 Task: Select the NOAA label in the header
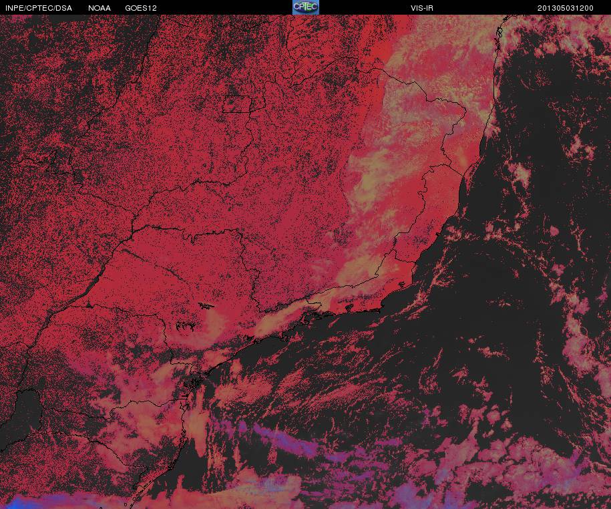pos(99,8)
